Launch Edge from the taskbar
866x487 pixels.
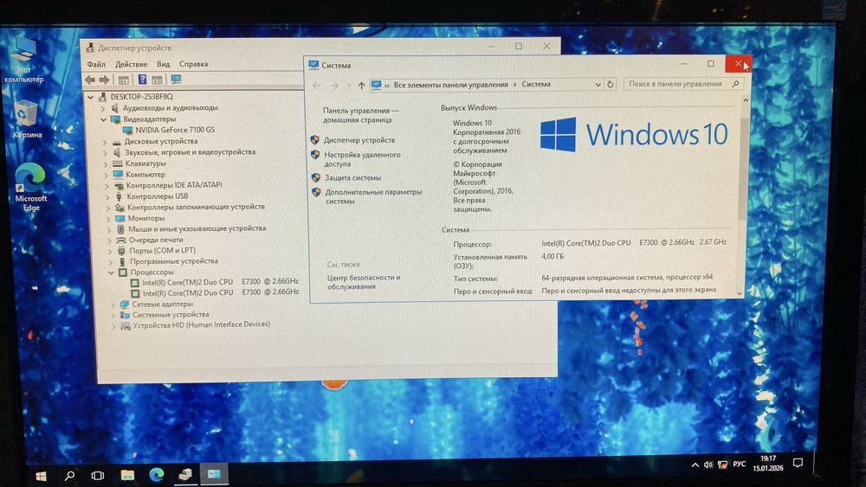156,474
